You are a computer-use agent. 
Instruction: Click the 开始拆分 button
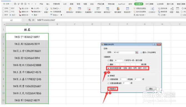point(113,89)
